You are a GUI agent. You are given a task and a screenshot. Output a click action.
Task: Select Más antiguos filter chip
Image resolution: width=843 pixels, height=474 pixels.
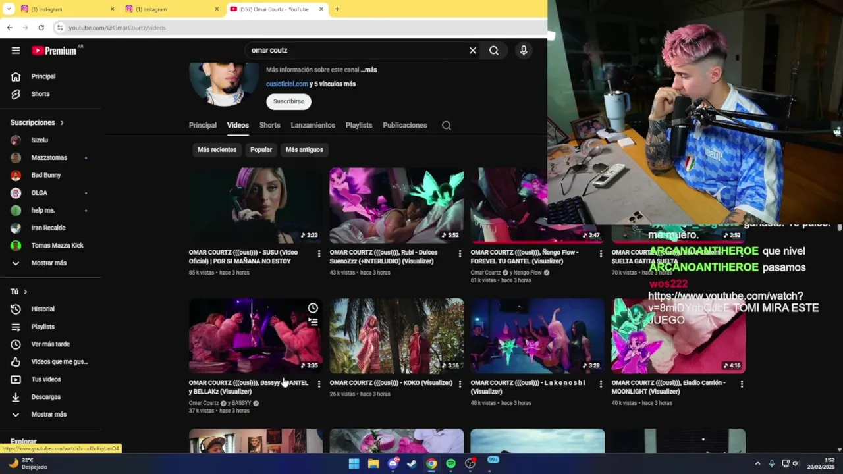click(304, 150)
